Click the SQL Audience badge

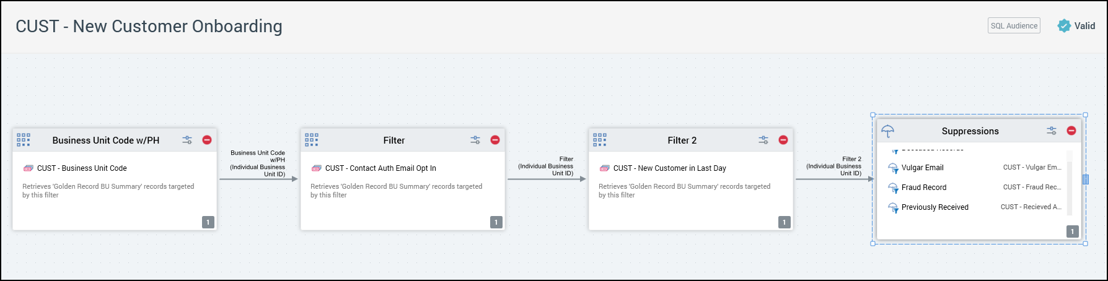[x=1014, y=25]
